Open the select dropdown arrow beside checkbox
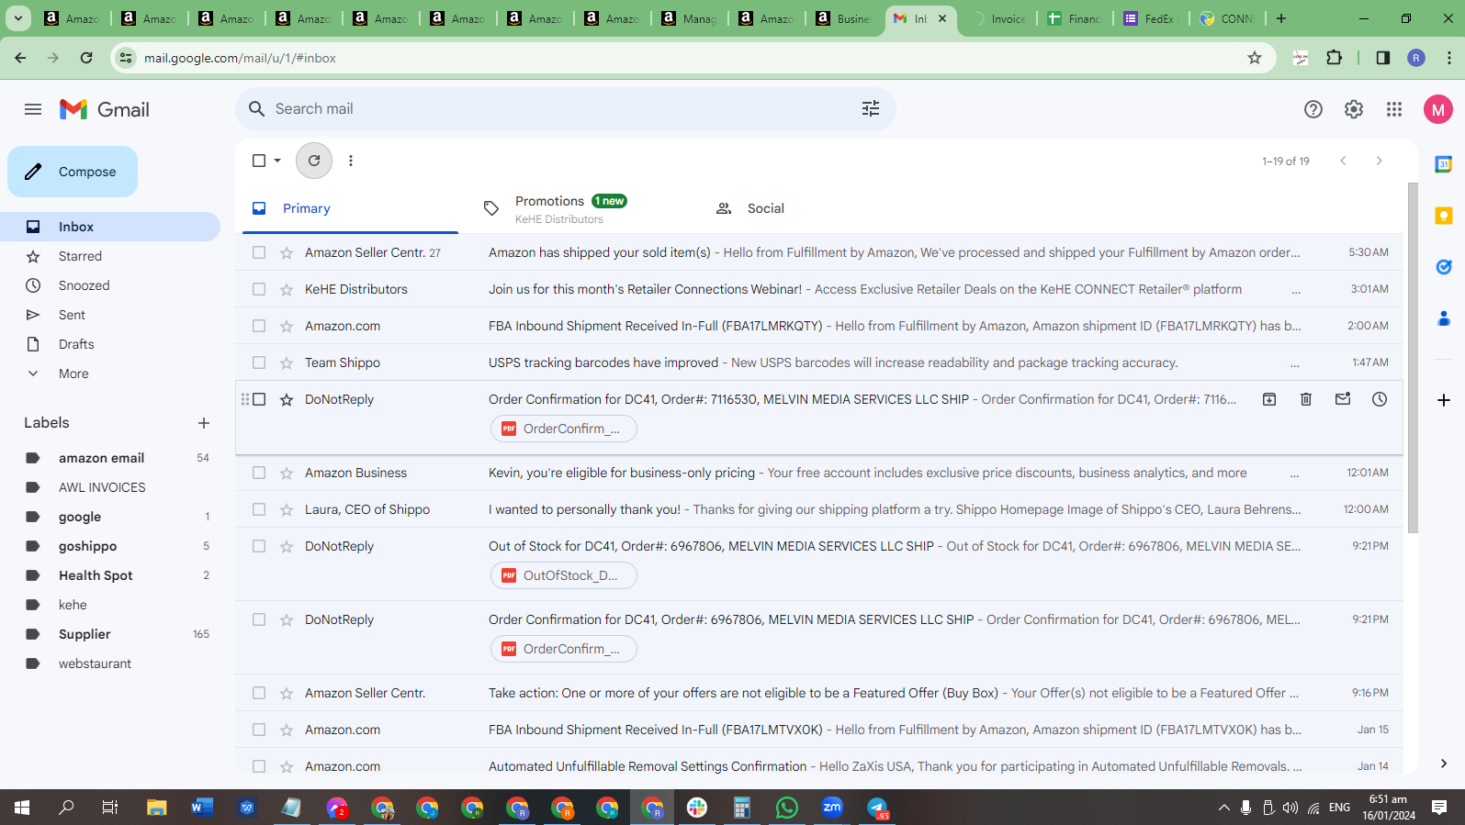Image resolution: width=1465 pixels, height=825 pixels. click(x=277, y=161)
